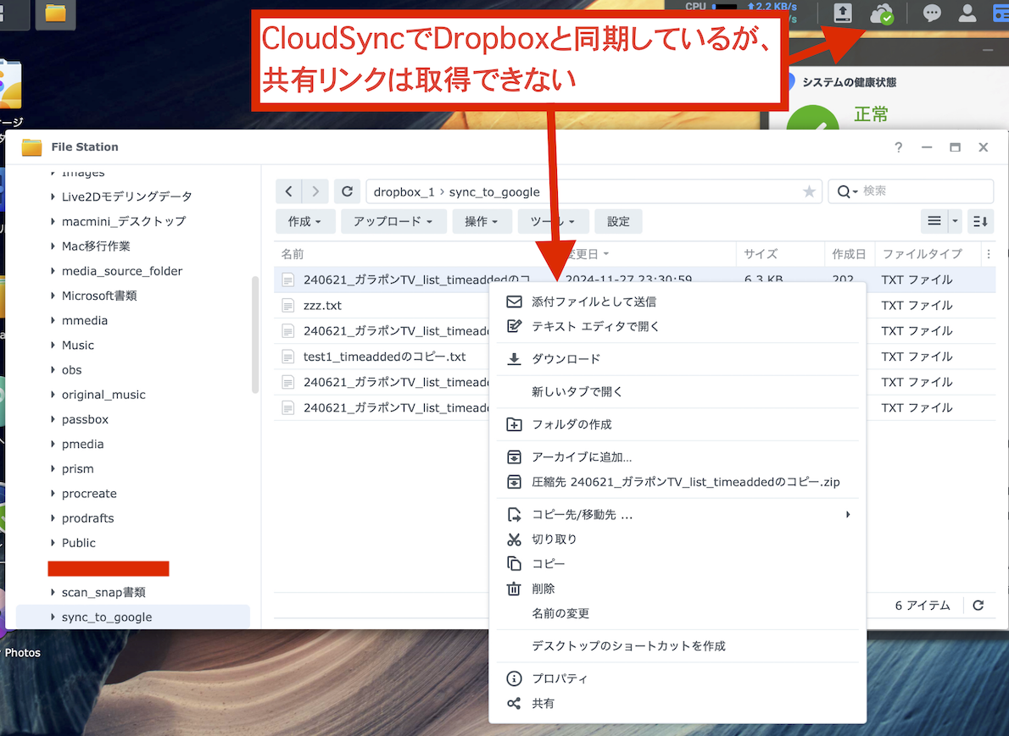The image size is (1009, 736).
Task: Click the 設定 button
Action: pyautogui.click(x=618, y=222)
